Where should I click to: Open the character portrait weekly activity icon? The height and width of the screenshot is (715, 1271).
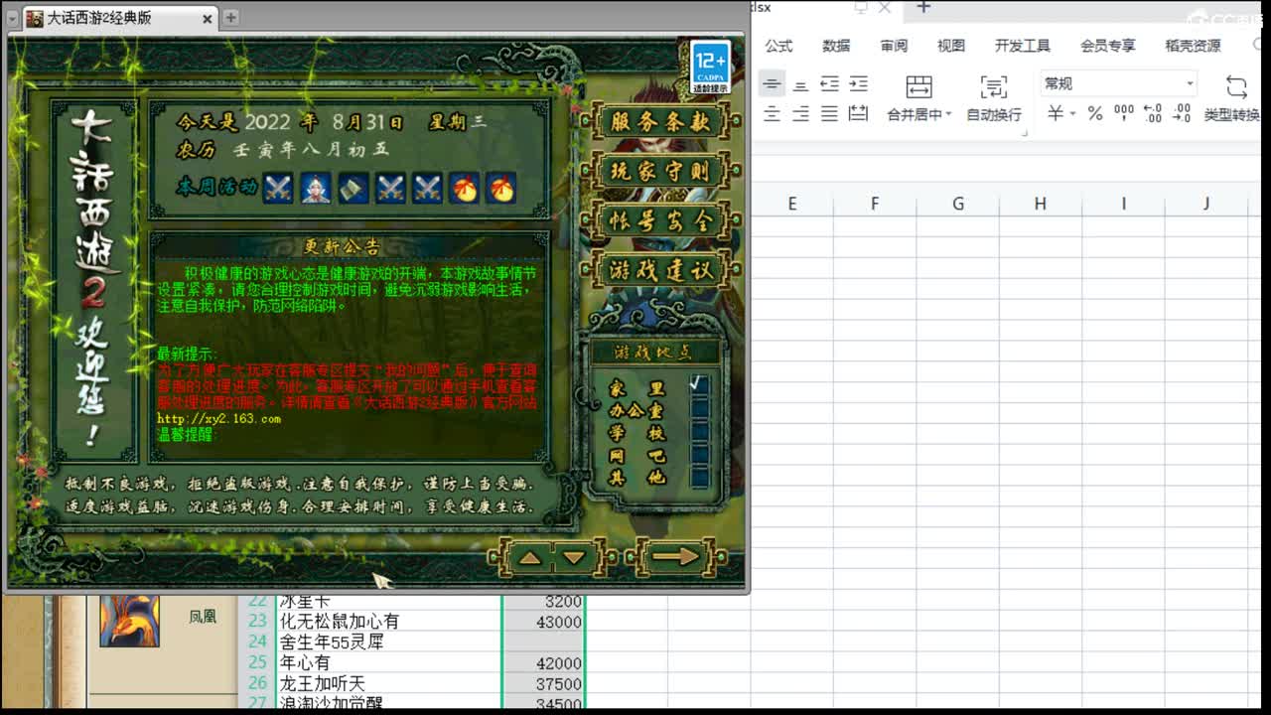tap(316, 187)
